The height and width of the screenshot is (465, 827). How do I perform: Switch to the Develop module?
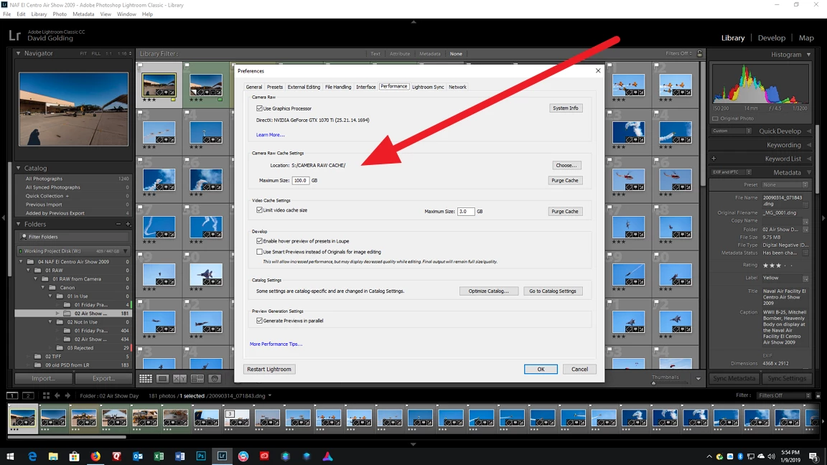point(771,38)
